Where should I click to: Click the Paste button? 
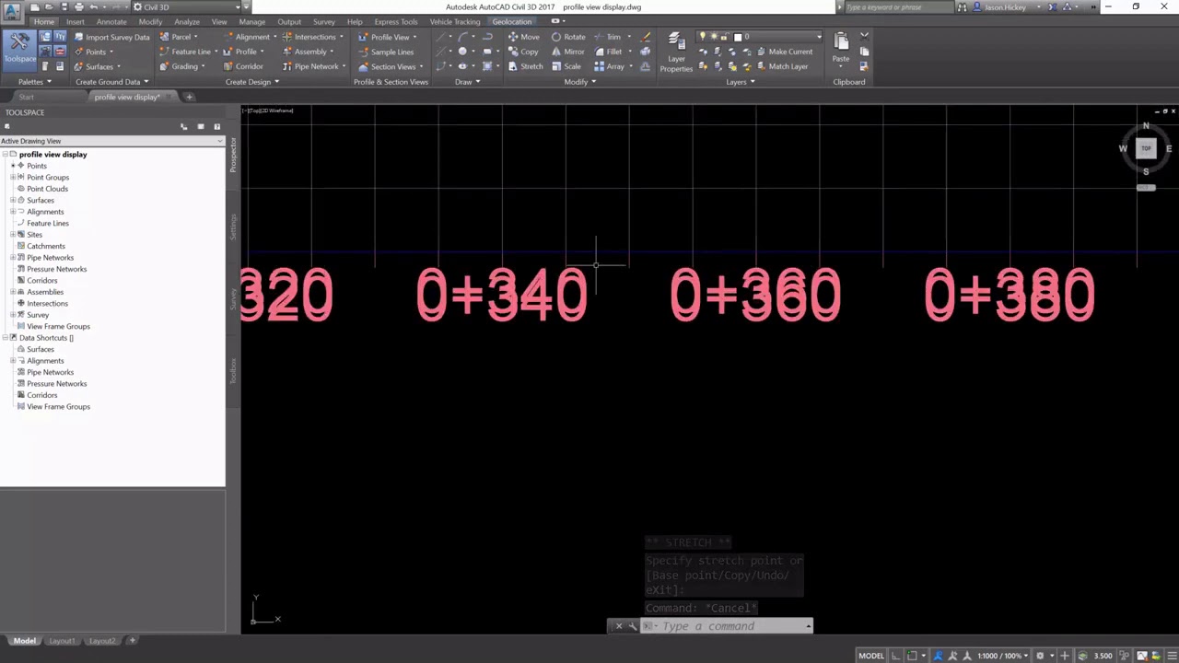841,48
